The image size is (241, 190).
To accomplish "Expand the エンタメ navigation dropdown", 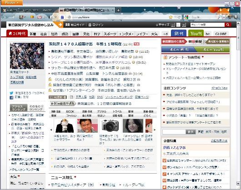I will click(126, 34).
